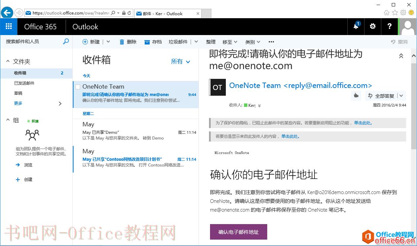This screenshot has width=417, height=246.
Task: Open May's Contoso网络改造项目计划书 email
Action: point(136,159)
